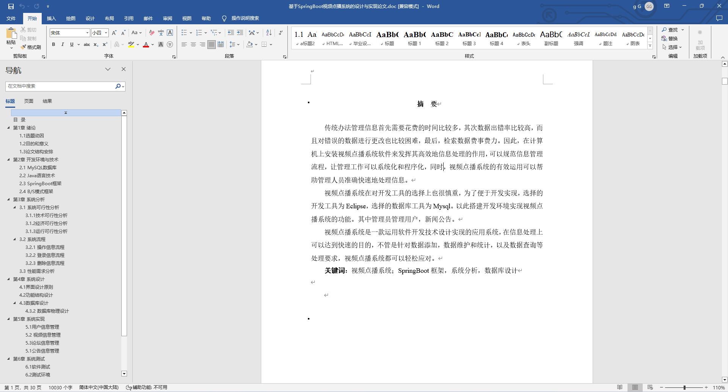Open the 文件 menu
The image size is (728, 392).
coord(11,18)
